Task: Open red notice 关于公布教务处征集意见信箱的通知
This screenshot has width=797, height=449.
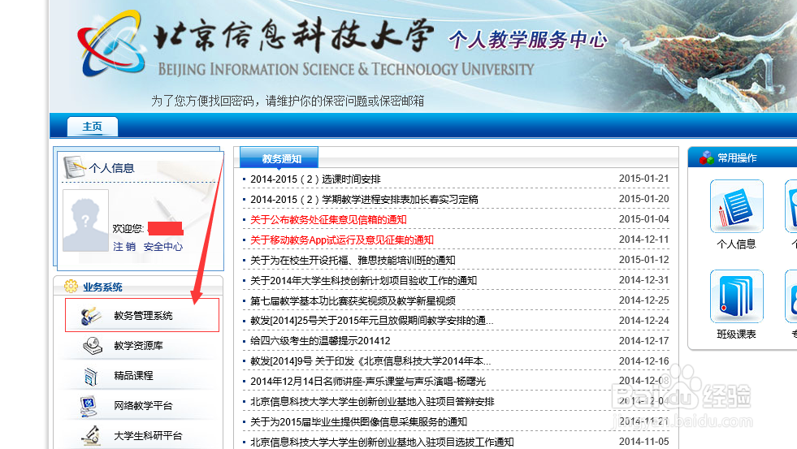Action: [x=328, y=220]
